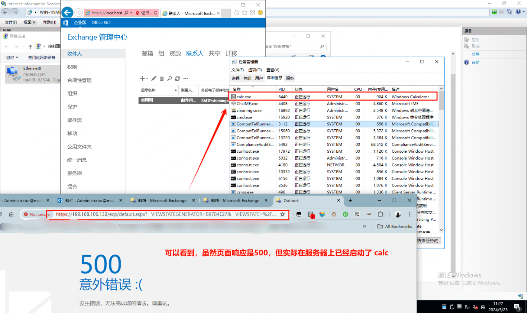Open the three-dots more options in Exchange

(x=186, y=79)
